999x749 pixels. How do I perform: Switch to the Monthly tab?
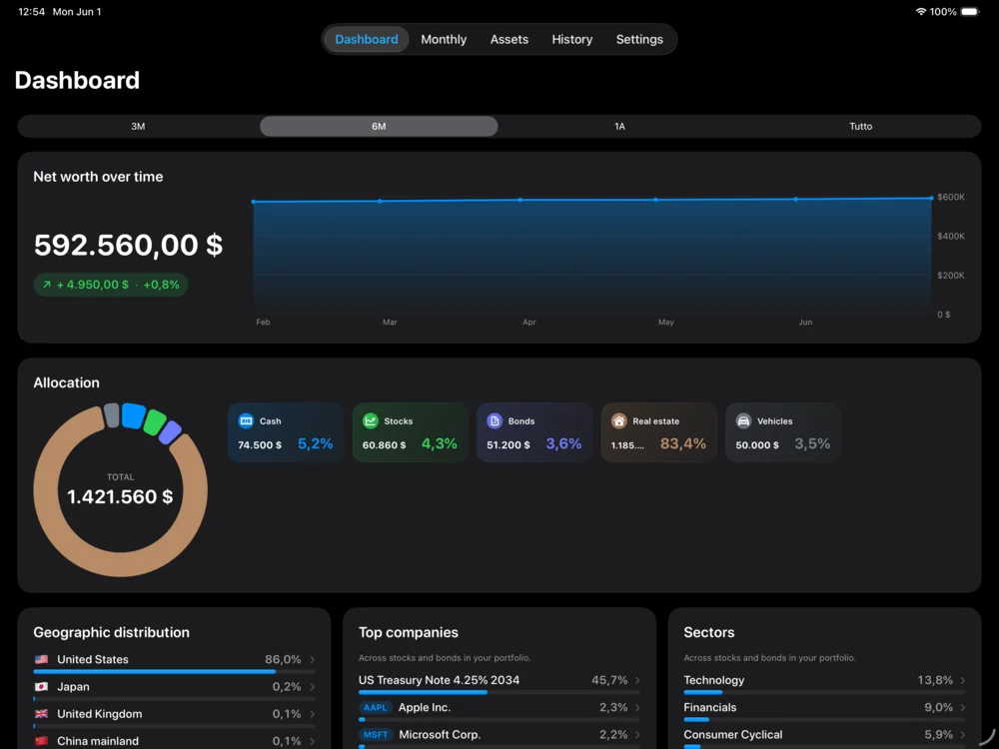(x=444, y=40)
